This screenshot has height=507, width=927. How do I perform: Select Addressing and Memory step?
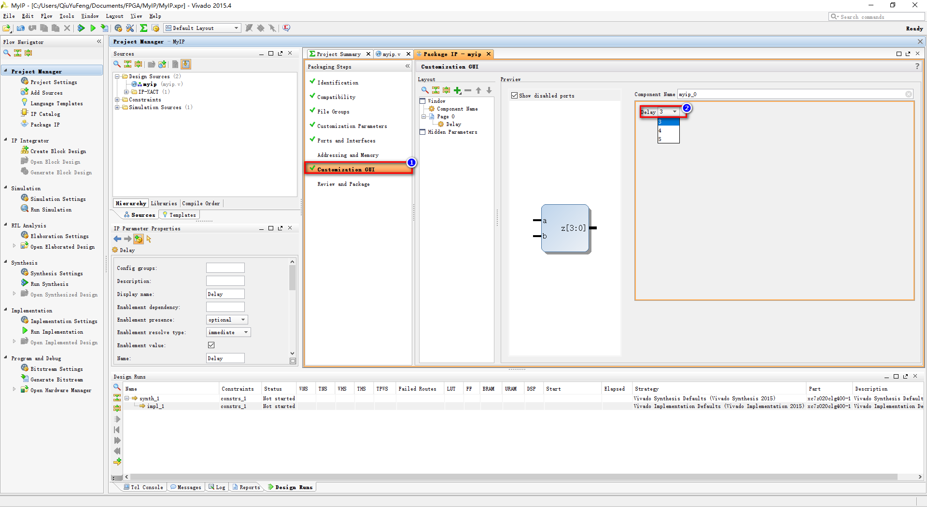[348, 155]
